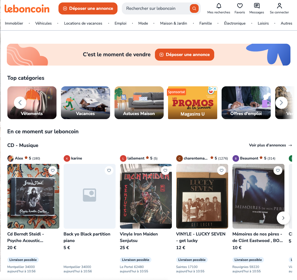Advance CD - Musique listings carousel right
The width and height of the screenshot is (297, 280).
(x=283, y=218)
